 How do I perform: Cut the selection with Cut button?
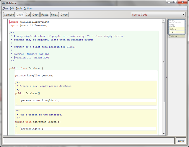click(x=28, y=14)
